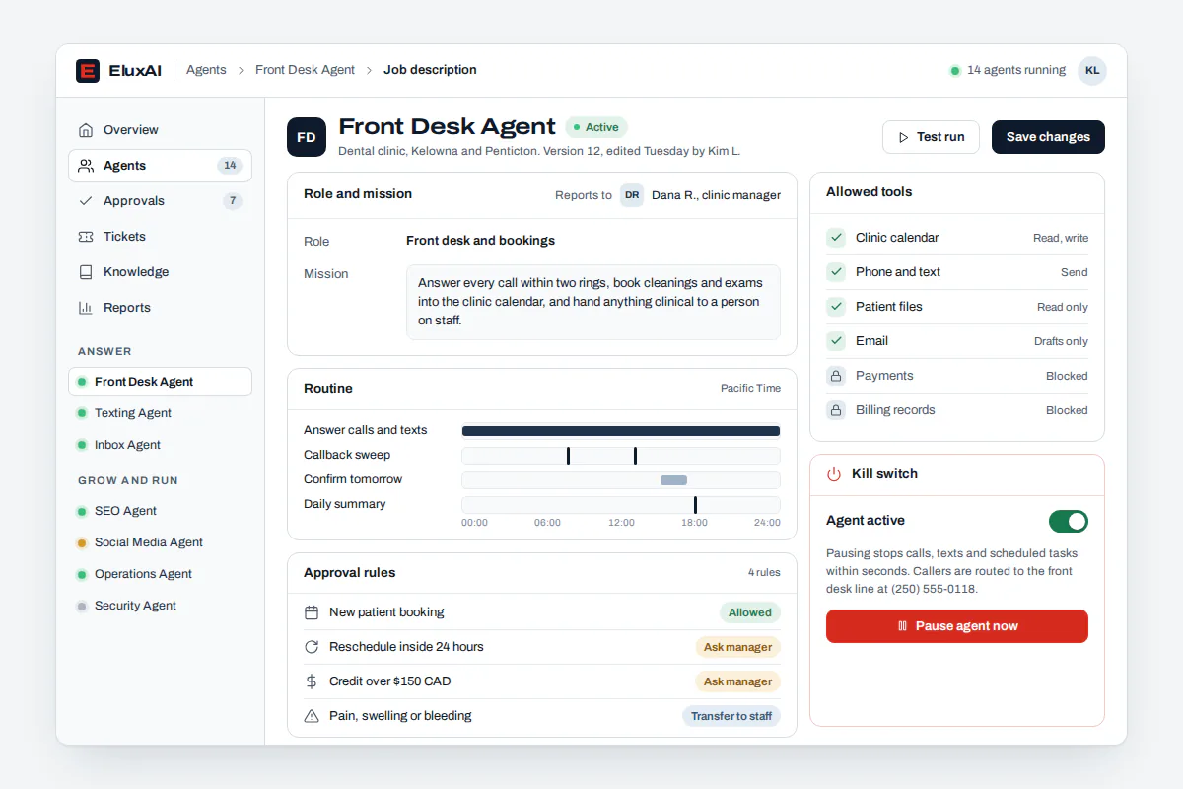This screenshot has height=789, width=1183.
Task: Click Save changes
Action: coord(1048,137)
